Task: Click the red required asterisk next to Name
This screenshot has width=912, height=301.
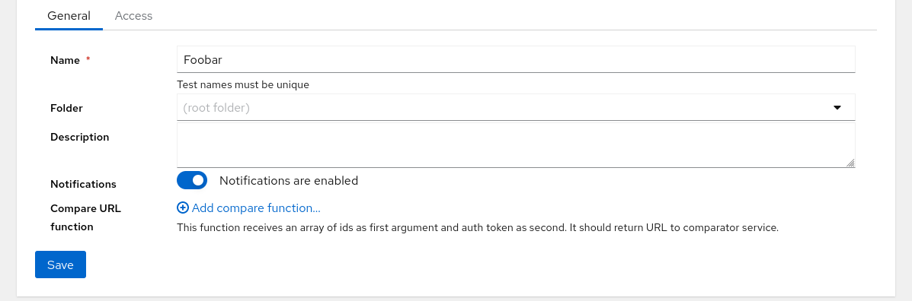Action: (x=88, y=59)
